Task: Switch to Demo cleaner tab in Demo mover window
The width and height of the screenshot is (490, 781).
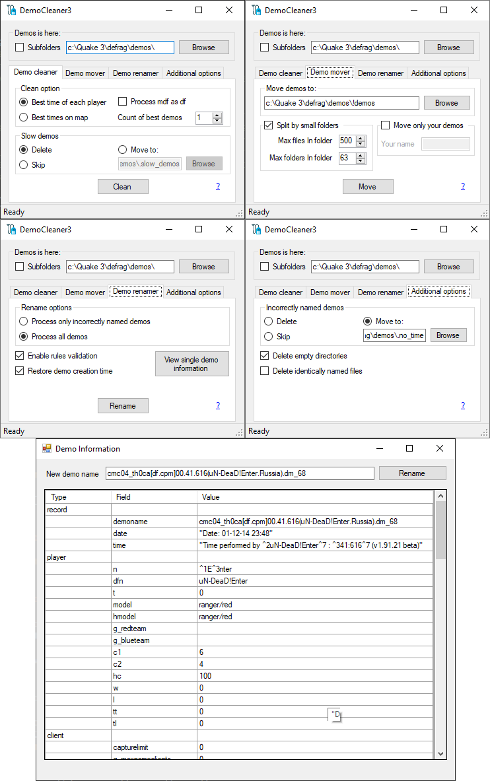Action: tap(281, 73)
